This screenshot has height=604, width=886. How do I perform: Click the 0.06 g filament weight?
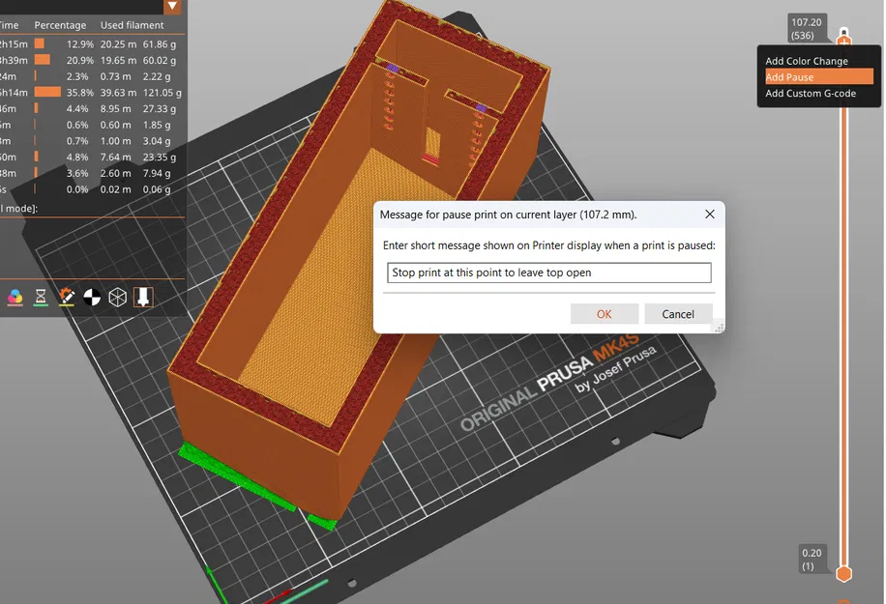click(x=157, y=189)
